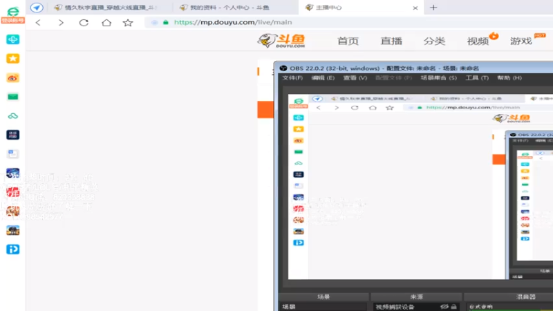Viewport: 553px width, 311px height.
Task: Open 游戏 in the Douyu navigation
Action: pos(521,41)
